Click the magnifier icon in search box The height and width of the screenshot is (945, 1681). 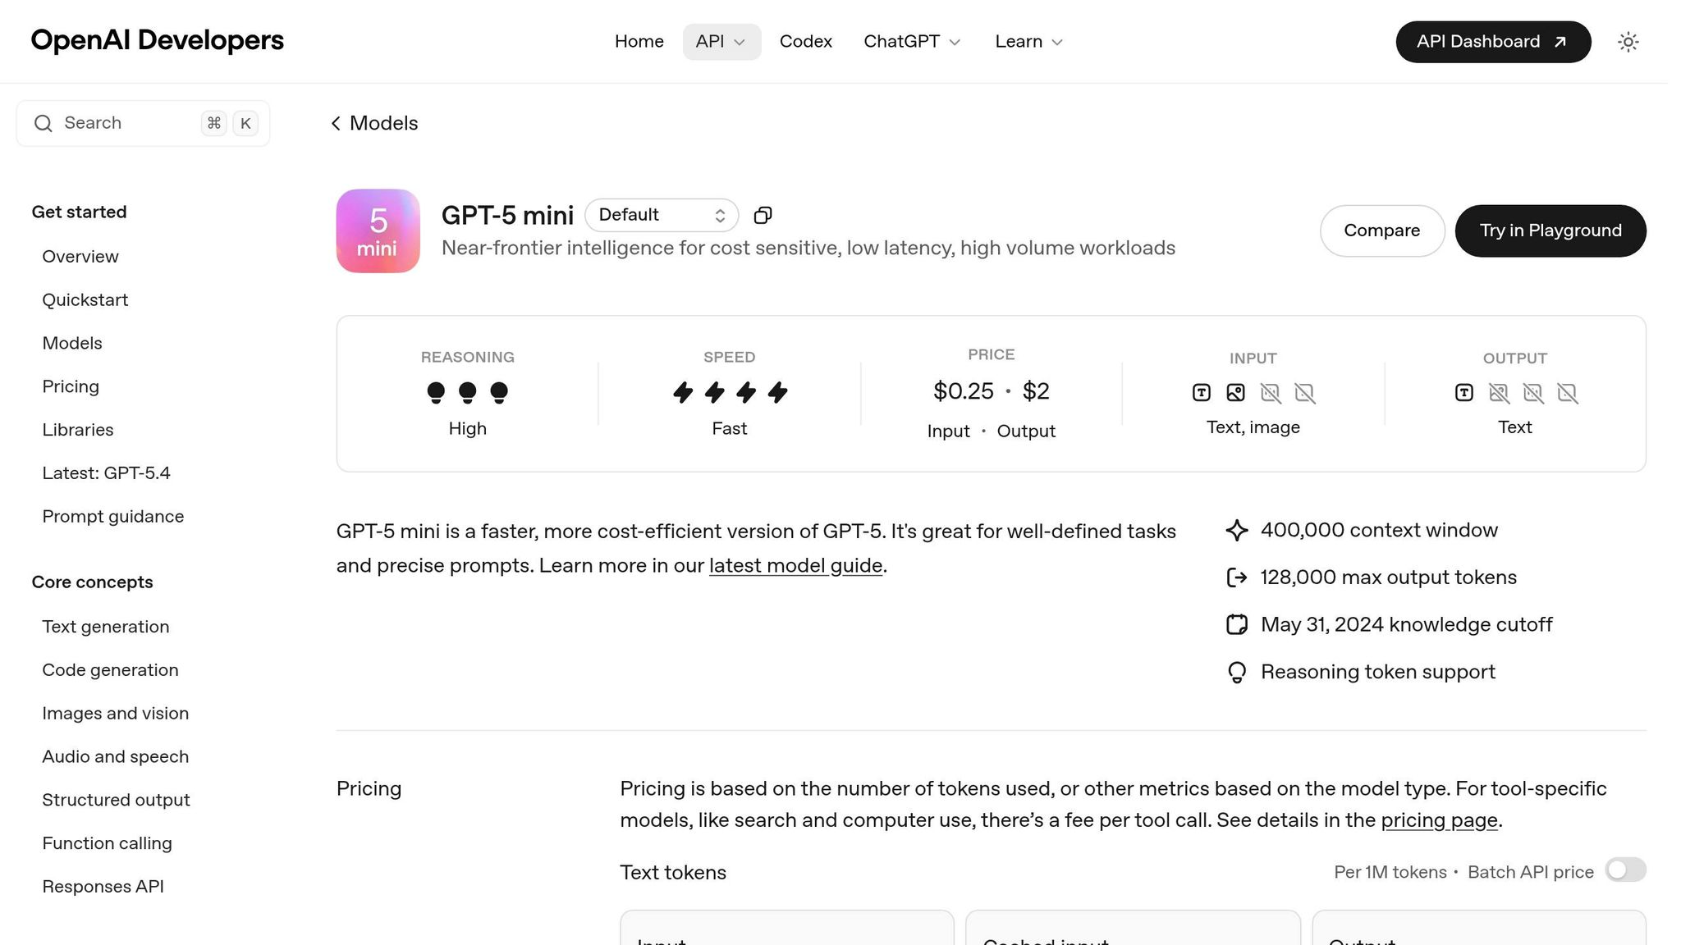(44, 123)
